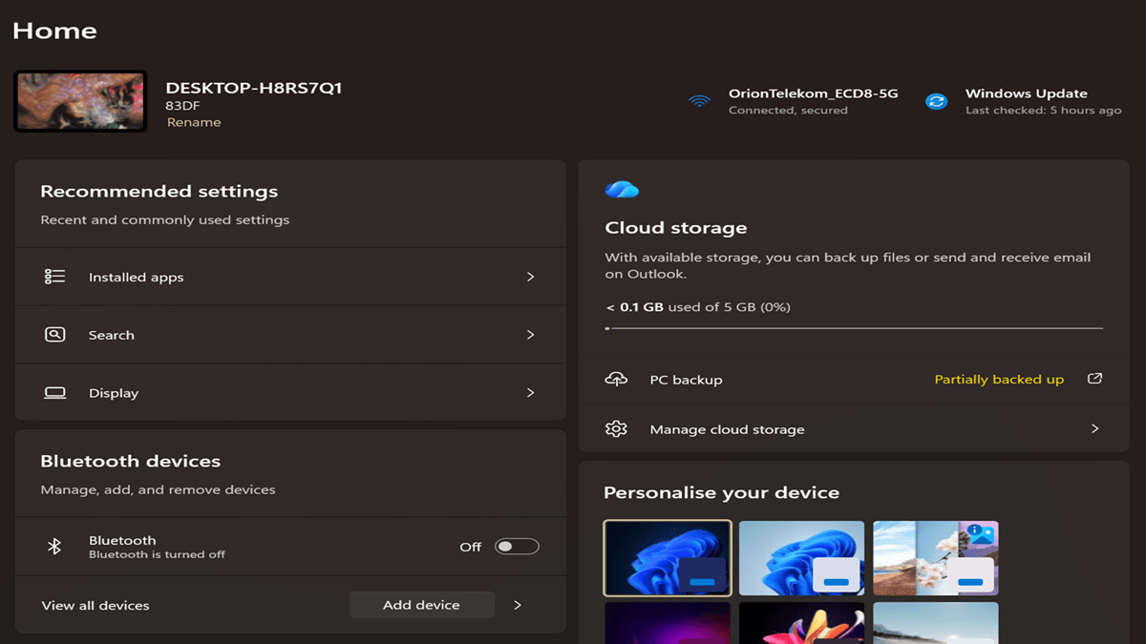
Task: Click the Cloud storage heading
Action: pyautogui.click(x=676, y=228)
